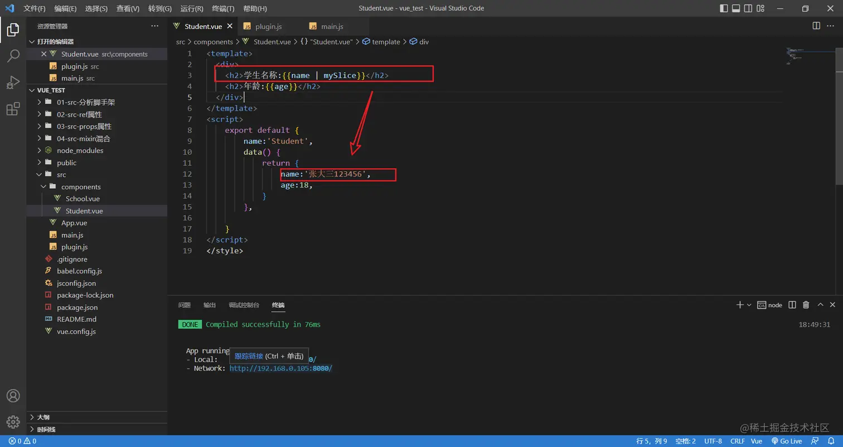Image resolution: width=843 pixels, height=447 pixels.
Task: Change 空格: 2 indentation setting
Action: [685, 441]
